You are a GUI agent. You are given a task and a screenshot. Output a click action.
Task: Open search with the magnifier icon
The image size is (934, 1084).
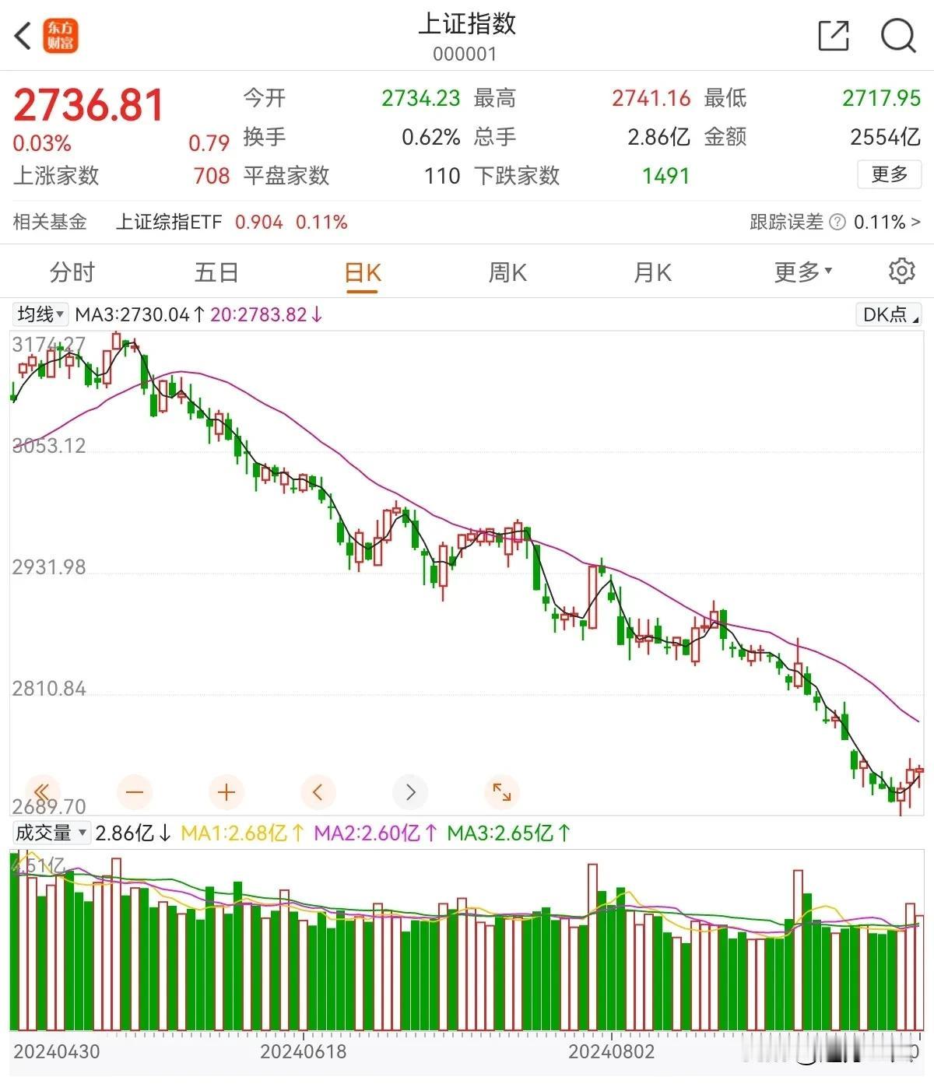point(898,36)
